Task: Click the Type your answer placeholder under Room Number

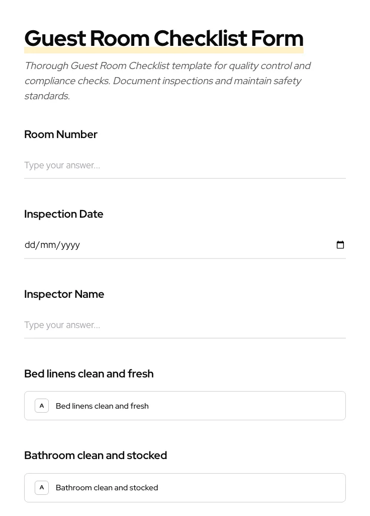Action: [62, 165]
